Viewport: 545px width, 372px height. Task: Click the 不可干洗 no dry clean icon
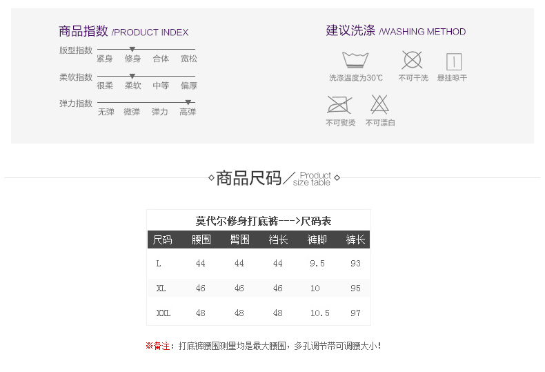413,60
